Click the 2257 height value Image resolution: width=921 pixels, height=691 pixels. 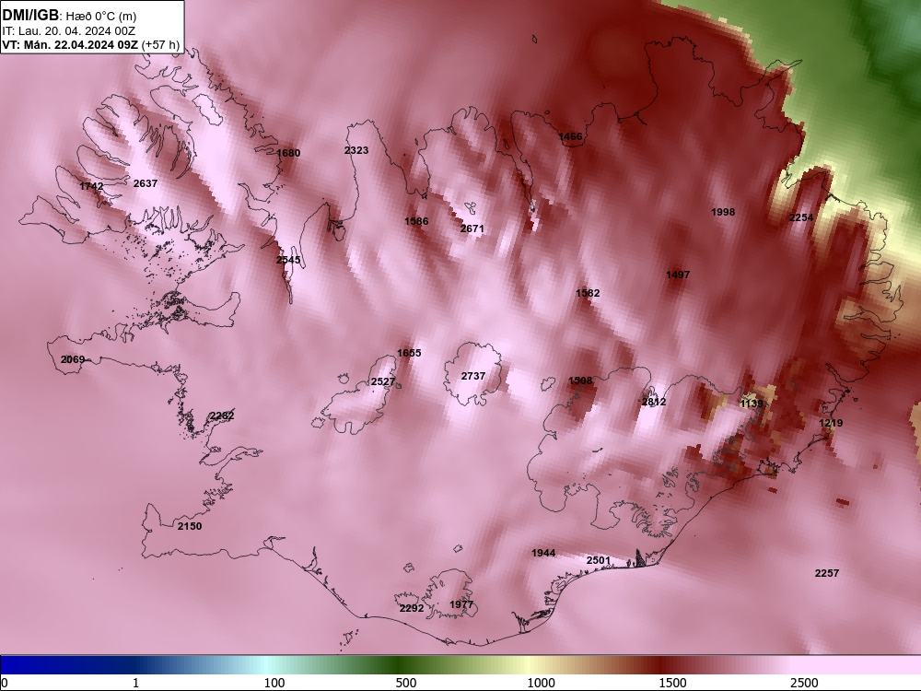(x=826, y=573)
